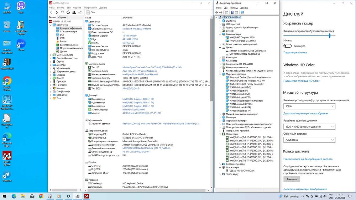Open the AudioWizard desktop icon
Viewport: 356px width, 200px height.
pos(7,64)
